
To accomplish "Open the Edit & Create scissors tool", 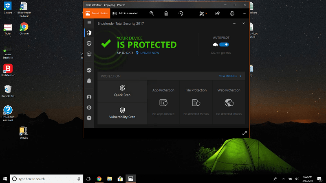I will [x=201, y=13].
